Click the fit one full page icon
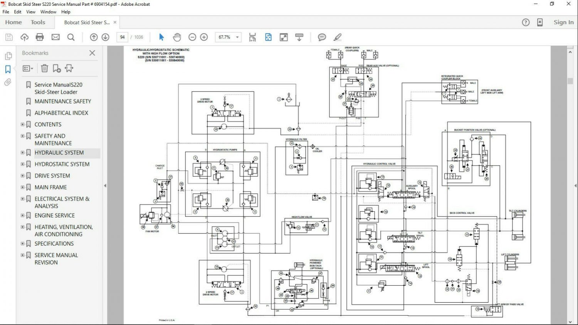This screenshot has width=578, height=325. [268, 37]
